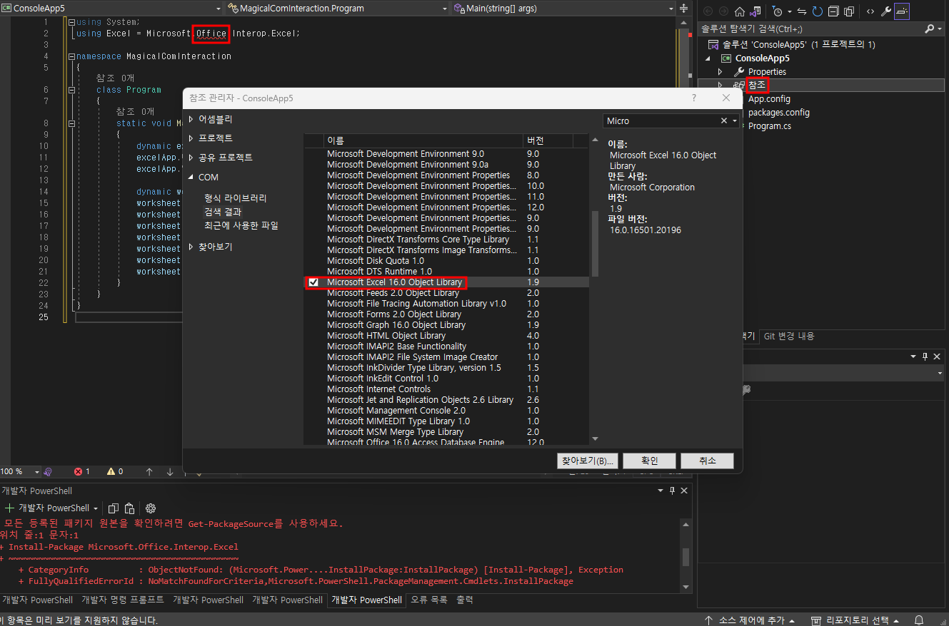This screenshot has width=949, height=626.
Task: Select 형식 라이브러리 under COM
Action: [235, 198]
